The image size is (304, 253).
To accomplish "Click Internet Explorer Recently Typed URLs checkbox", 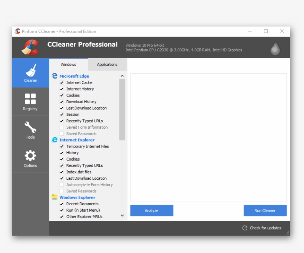I will (62, 166).
